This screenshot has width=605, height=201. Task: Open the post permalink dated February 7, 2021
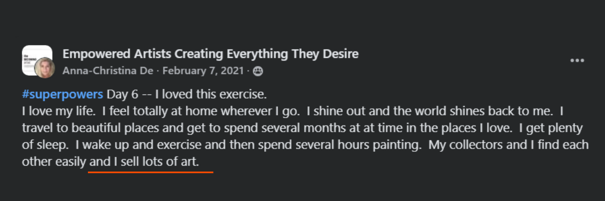203,71
